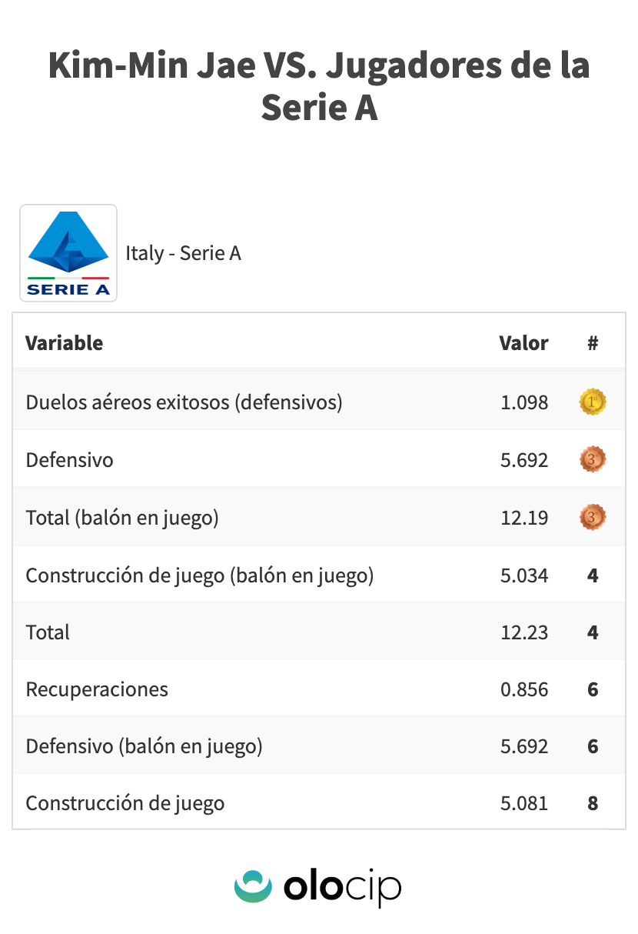638x934 pixels.
Task: Click bronze medal in Total (balón en juego) row
Action: point(593,517)
